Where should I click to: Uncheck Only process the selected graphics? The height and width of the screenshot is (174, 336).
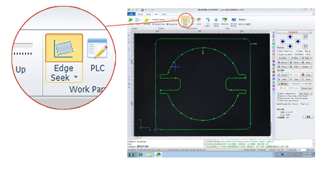point(278,98)
